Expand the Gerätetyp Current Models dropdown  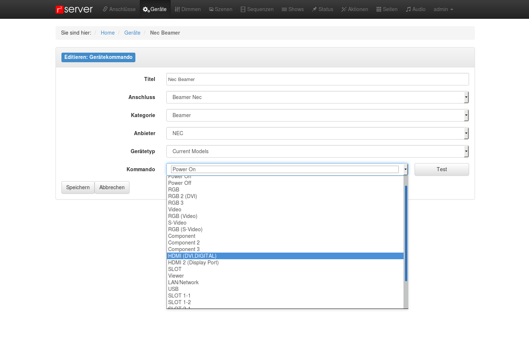click(x=317, y=151)
